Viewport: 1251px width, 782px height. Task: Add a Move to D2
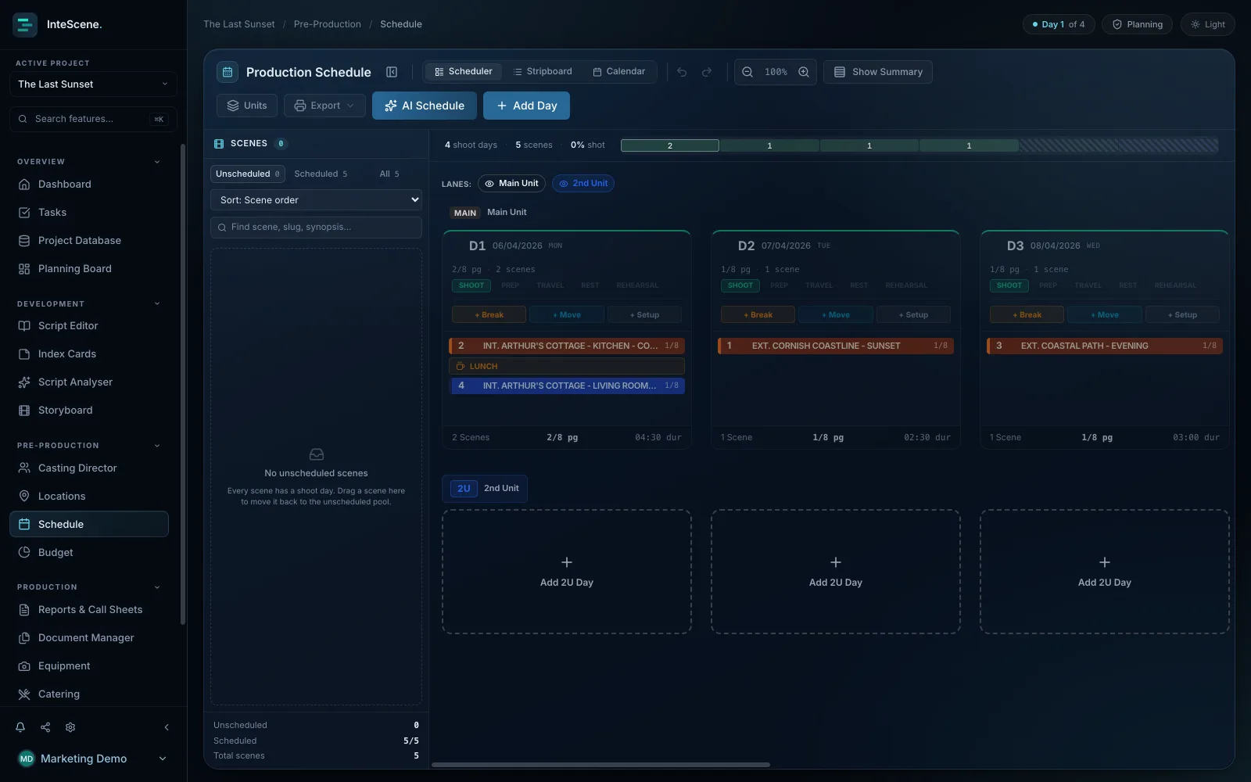coord(835,315)
